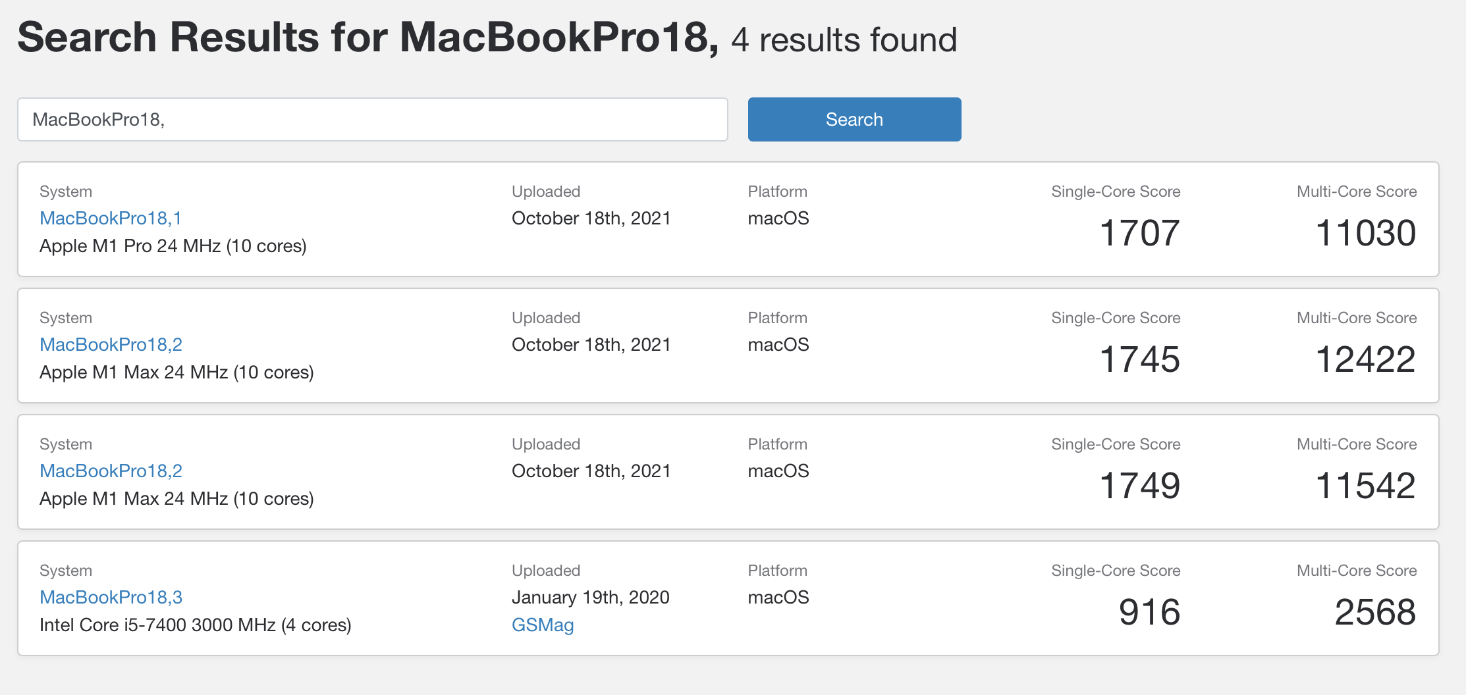The image size is (1466, 695).
Task: Click the blue Search button
Action: tap(854, 119)
